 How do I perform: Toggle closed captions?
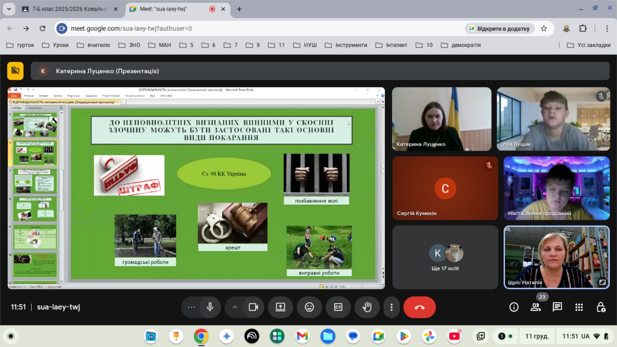(338, 307)
